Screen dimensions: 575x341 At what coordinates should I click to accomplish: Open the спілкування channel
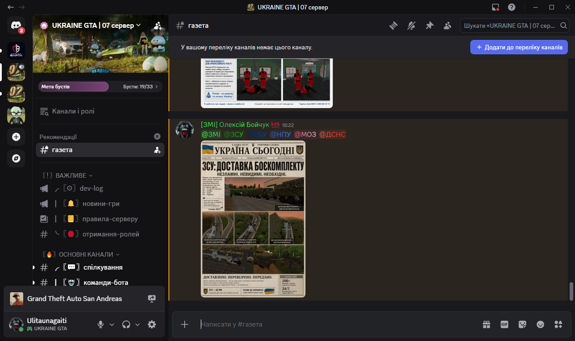click(100, 267)
